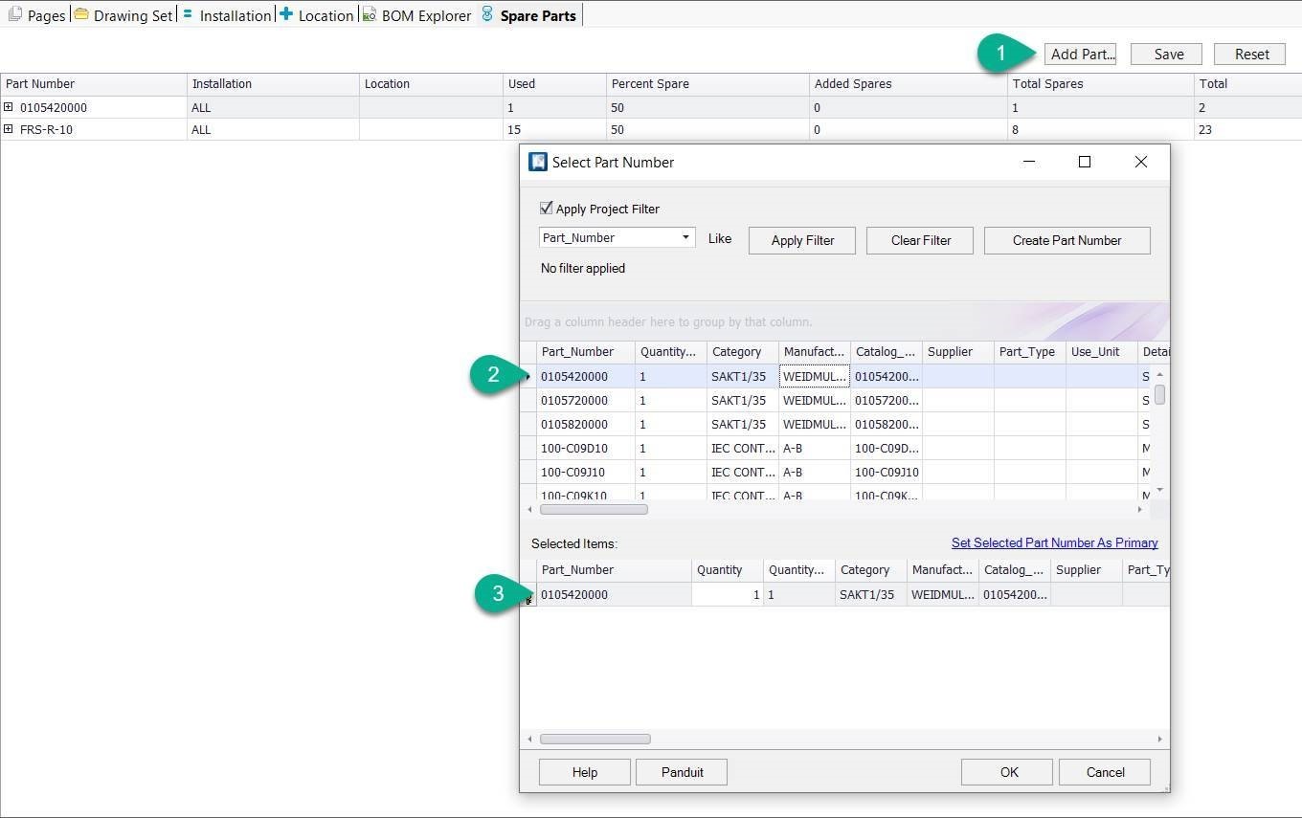
Task: Click the Create Part Number button
Action: point(1066,240)
